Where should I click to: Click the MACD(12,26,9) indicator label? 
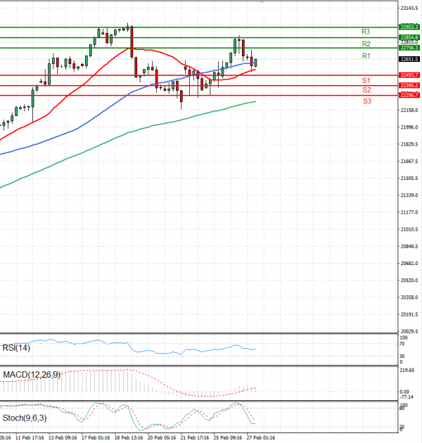pyautogui.click(x=32, y=375)
